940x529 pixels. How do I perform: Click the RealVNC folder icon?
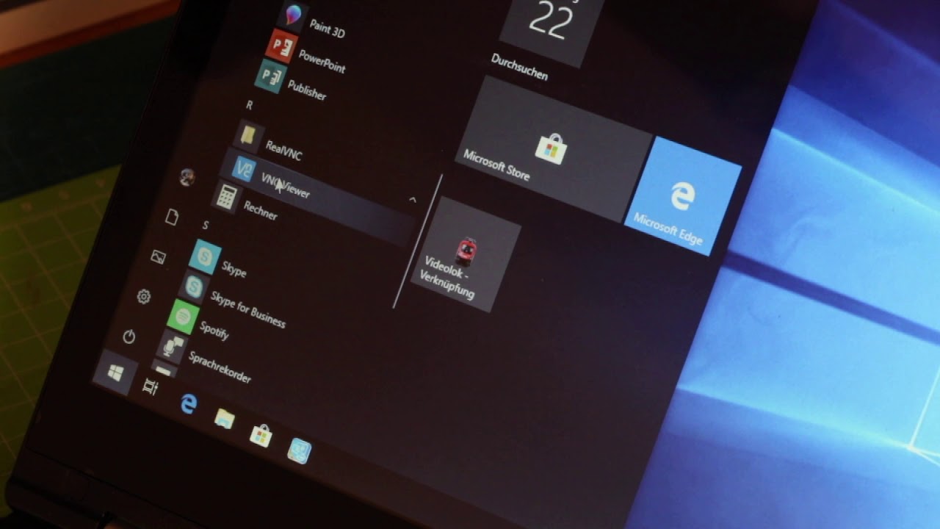[x=250, y=135]
